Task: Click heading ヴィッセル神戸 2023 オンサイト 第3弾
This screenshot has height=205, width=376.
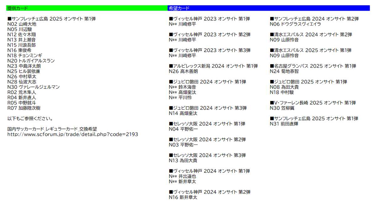Action: pos(209,50)
